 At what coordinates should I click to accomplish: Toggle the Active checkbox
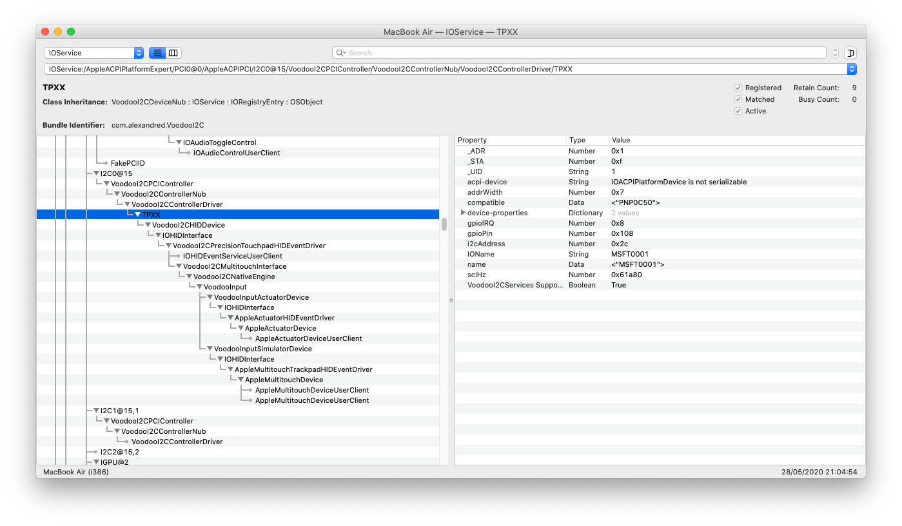point(738,111)
